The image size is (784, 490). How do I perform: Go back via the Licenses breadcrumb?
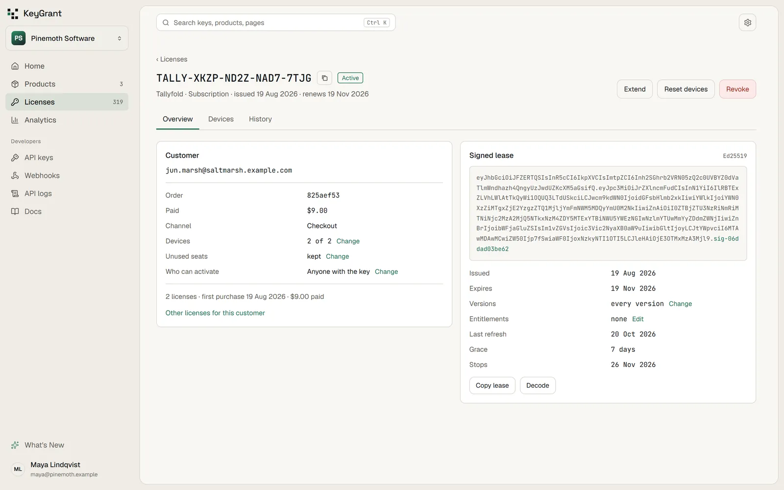(171, 59)
